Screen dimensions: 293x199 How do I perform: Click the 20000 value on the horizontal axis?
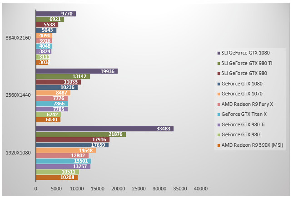pos(118,189)
